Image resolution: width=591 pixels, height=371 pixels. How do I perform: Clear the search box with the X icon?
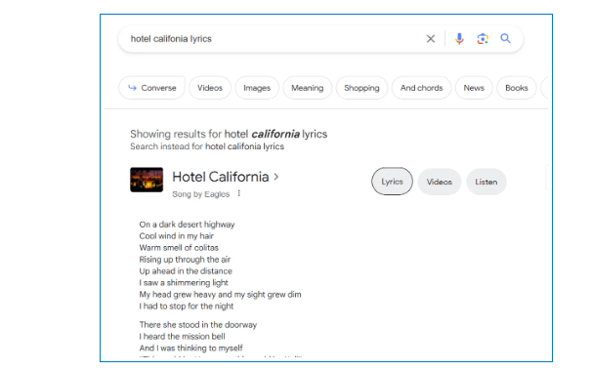pyautogui.click(x=431, y=38)
